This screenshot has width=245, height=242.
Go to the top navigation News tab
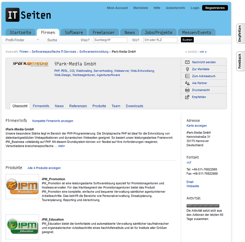pyautogui.click(x=130, y=32)
